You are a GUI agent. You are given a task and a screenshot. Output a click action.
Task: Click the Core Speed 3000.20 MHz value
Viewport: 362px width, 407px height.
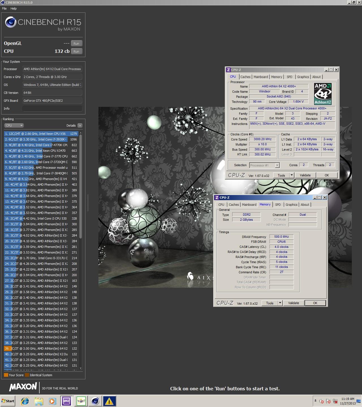262,139
